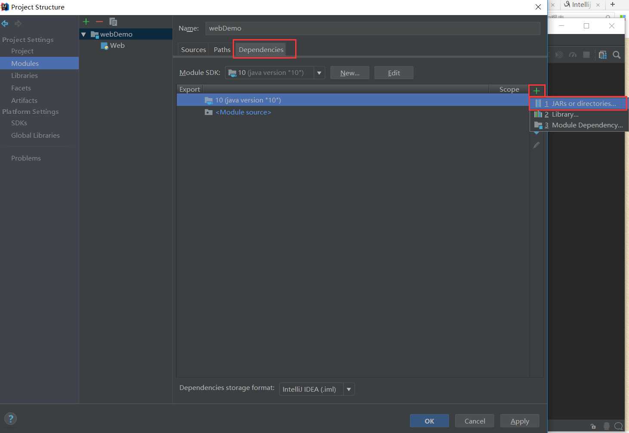Click the profiler gauge icon in IntelliJ toolbar
629x433 pixels.
[573, 55]
